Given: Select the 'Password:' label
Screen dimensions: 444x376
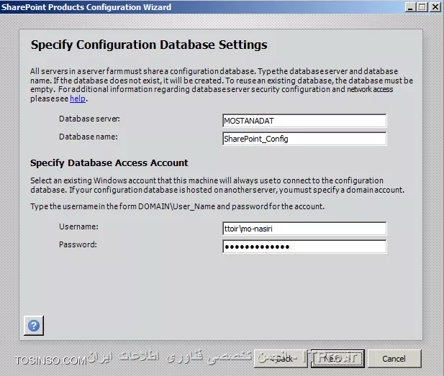Looking at the screenshot, I should (x=78, y=244).
